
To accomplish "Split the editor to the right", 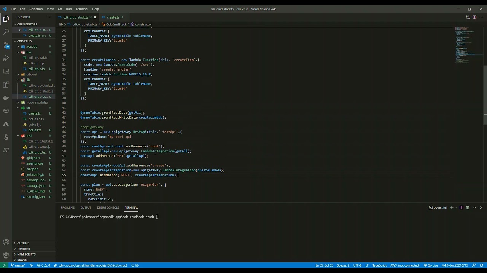I will click(x=474, y=17).
